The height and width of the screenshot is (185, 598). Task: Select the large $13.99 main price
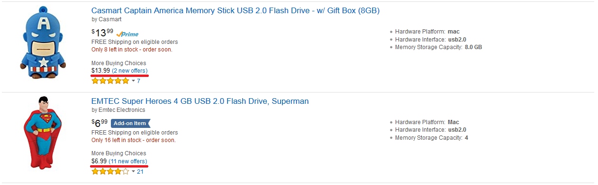(x=102, y=33)
